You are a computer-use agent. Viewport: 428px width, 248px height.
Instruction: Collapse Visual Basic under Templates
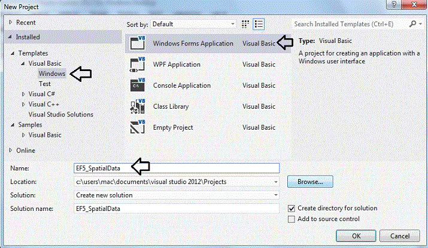click(23, 64)
